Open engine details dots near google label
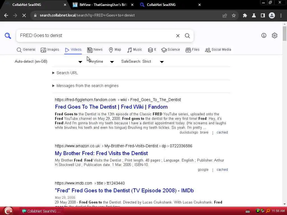287x215 pixels. tap(213, 170)
